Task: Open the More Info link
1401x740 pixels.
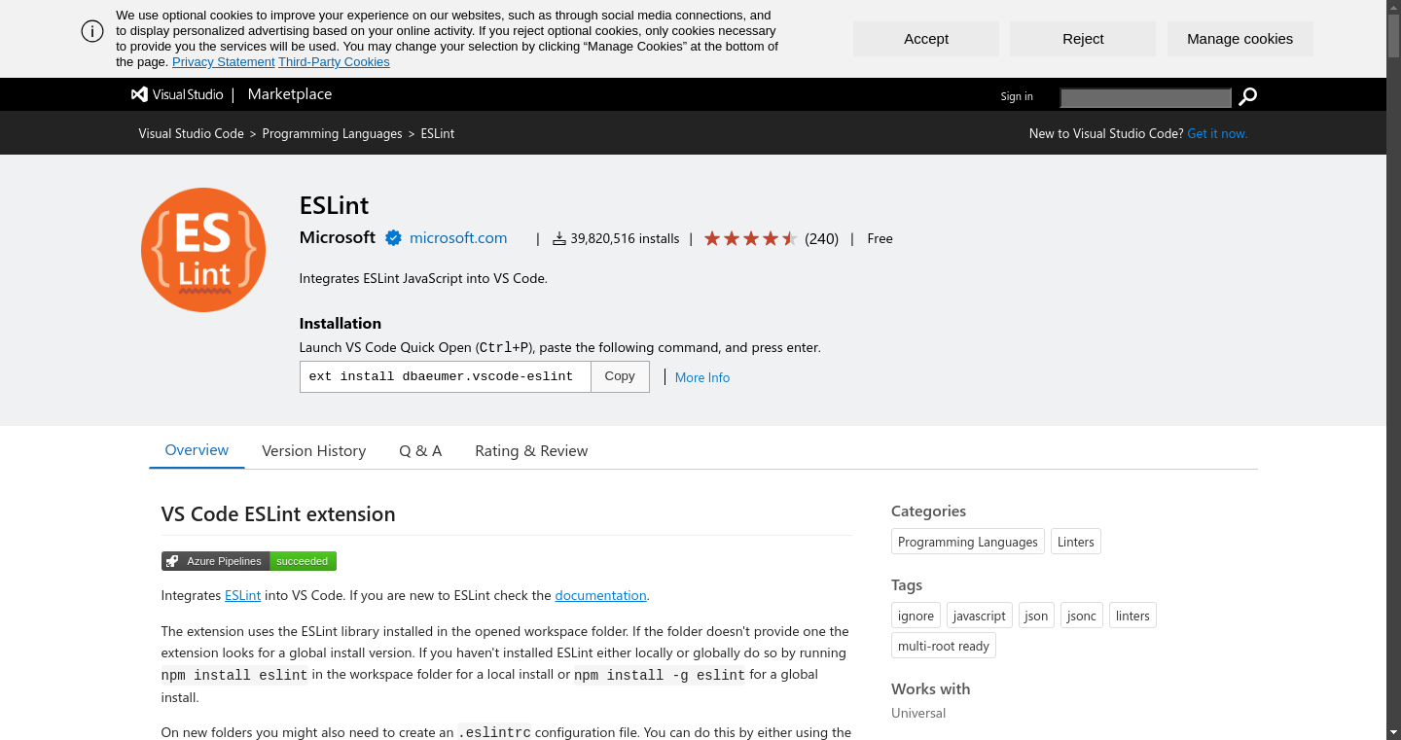Action: (x=702, y=377)
